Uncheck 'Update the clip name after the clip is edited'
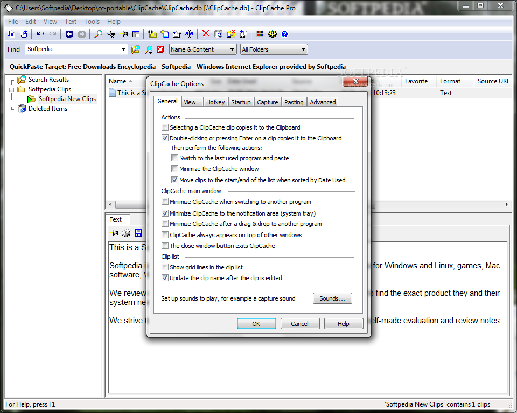The image size is (517, 413). coord(165,277)
